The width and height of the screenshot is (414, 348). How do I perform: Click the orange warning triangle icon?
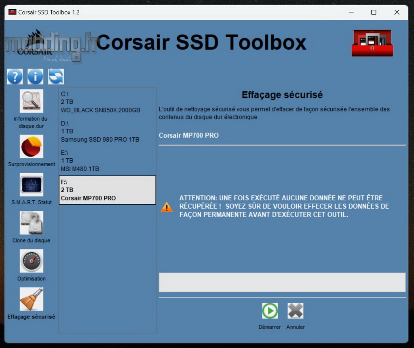[167, 207]
